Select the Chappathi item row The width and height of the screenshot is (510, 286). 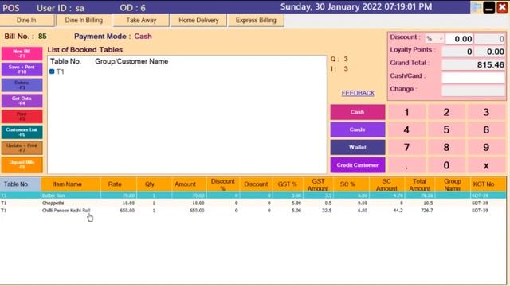[253, 203]
